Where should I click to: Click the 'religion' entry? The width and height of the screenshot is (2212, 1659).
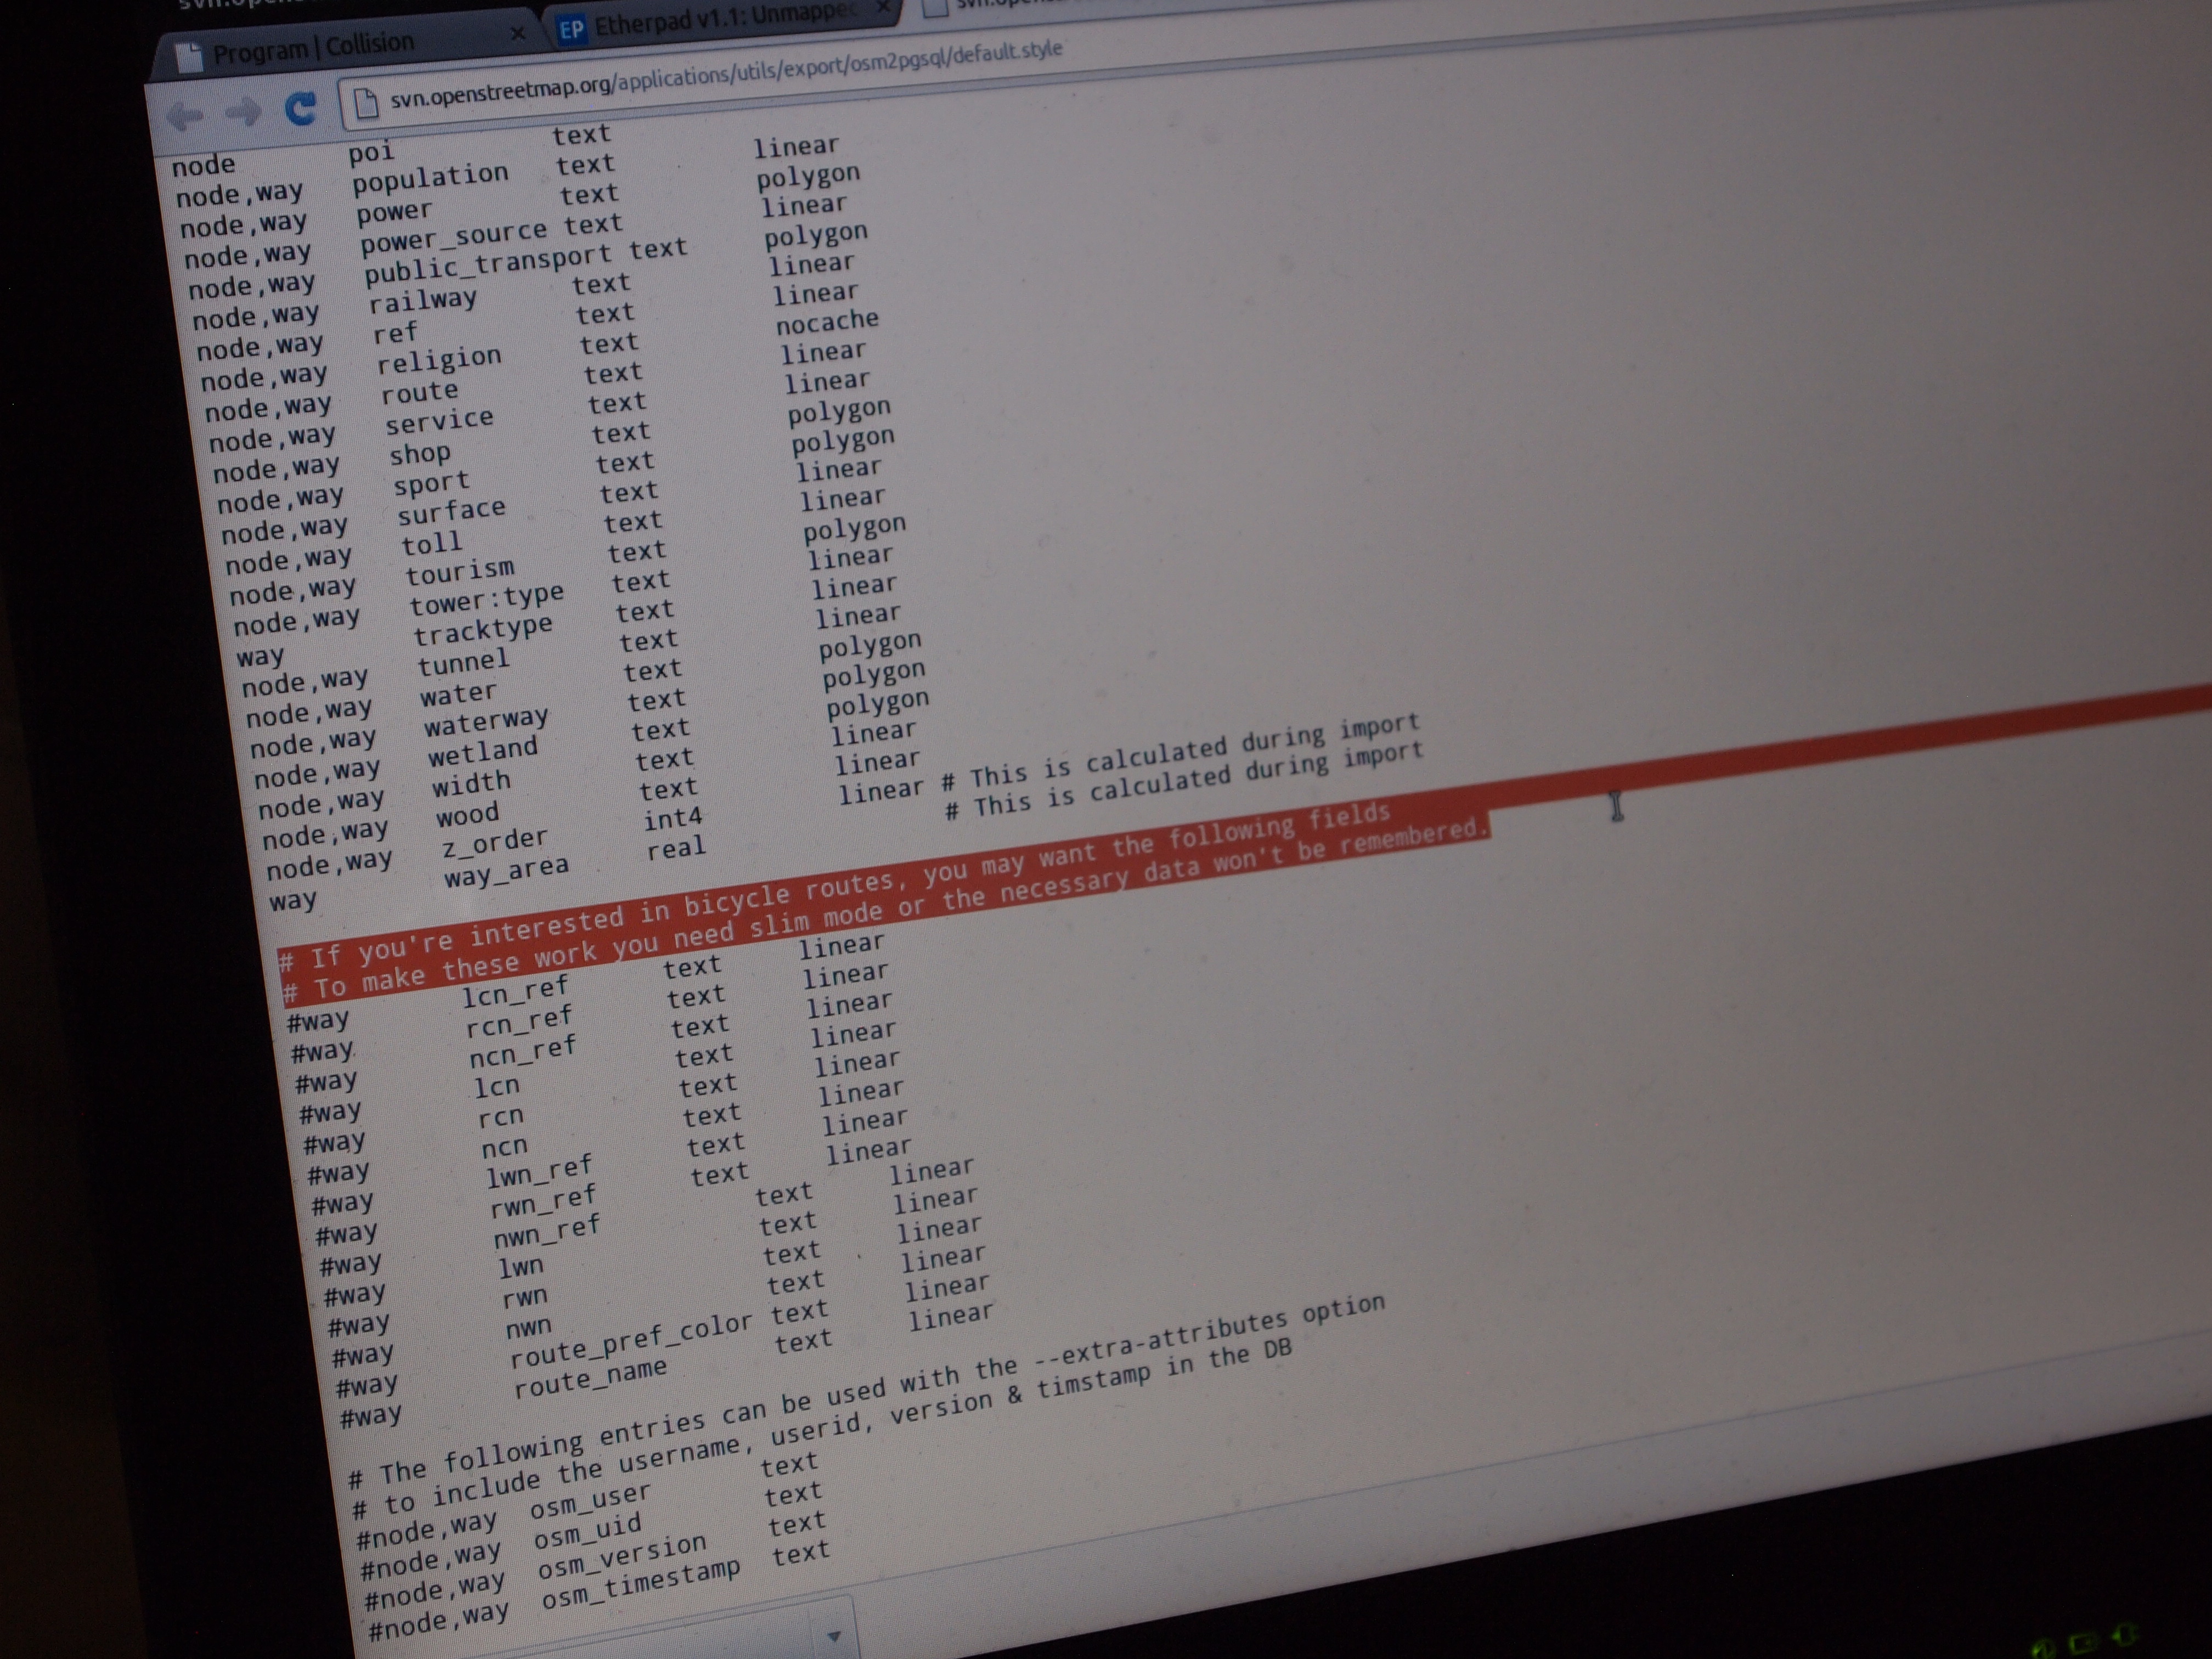439,361
